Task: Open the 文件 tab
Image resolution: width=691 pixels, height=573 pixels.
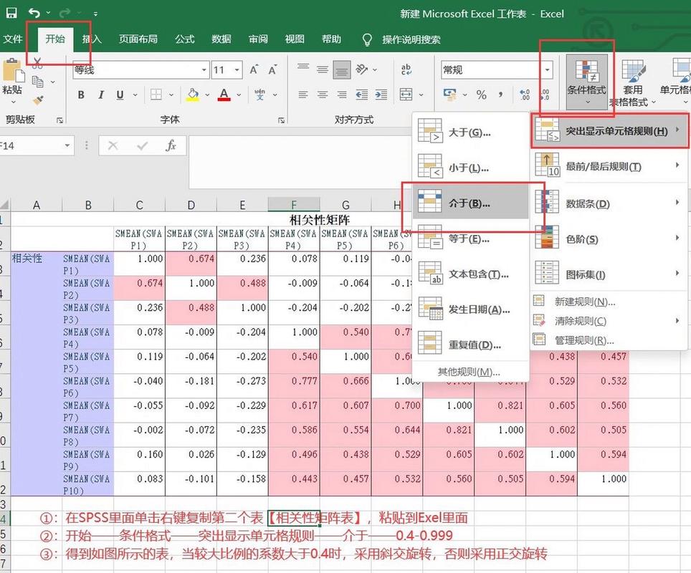Action: click(x=13, y=39)
